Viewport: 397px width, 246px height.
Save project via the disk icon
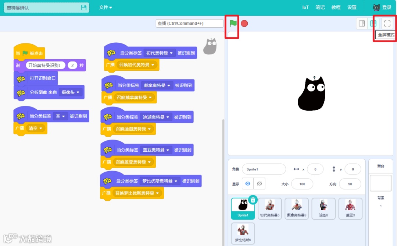pyautogui.click(x=83, y=8)
